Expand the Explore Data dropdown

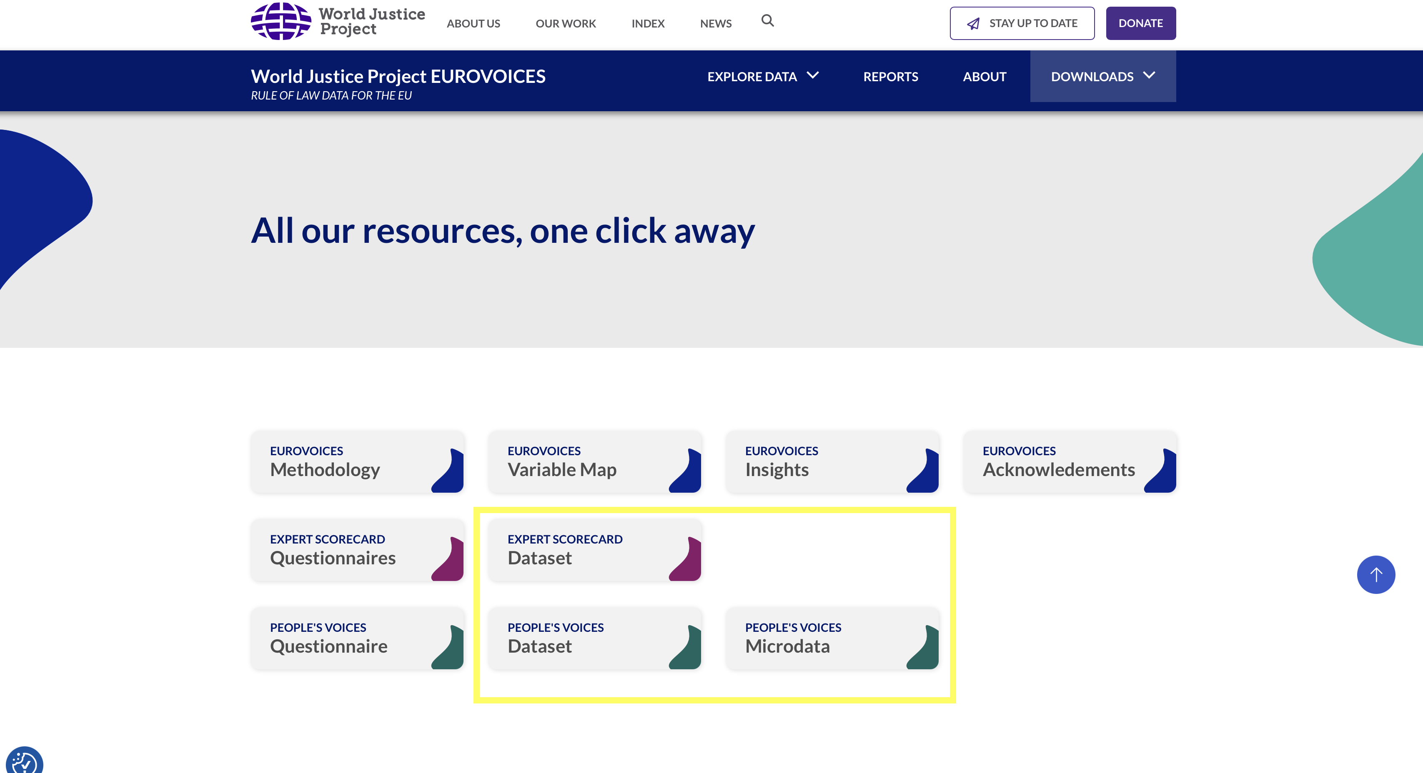(762, 76)
